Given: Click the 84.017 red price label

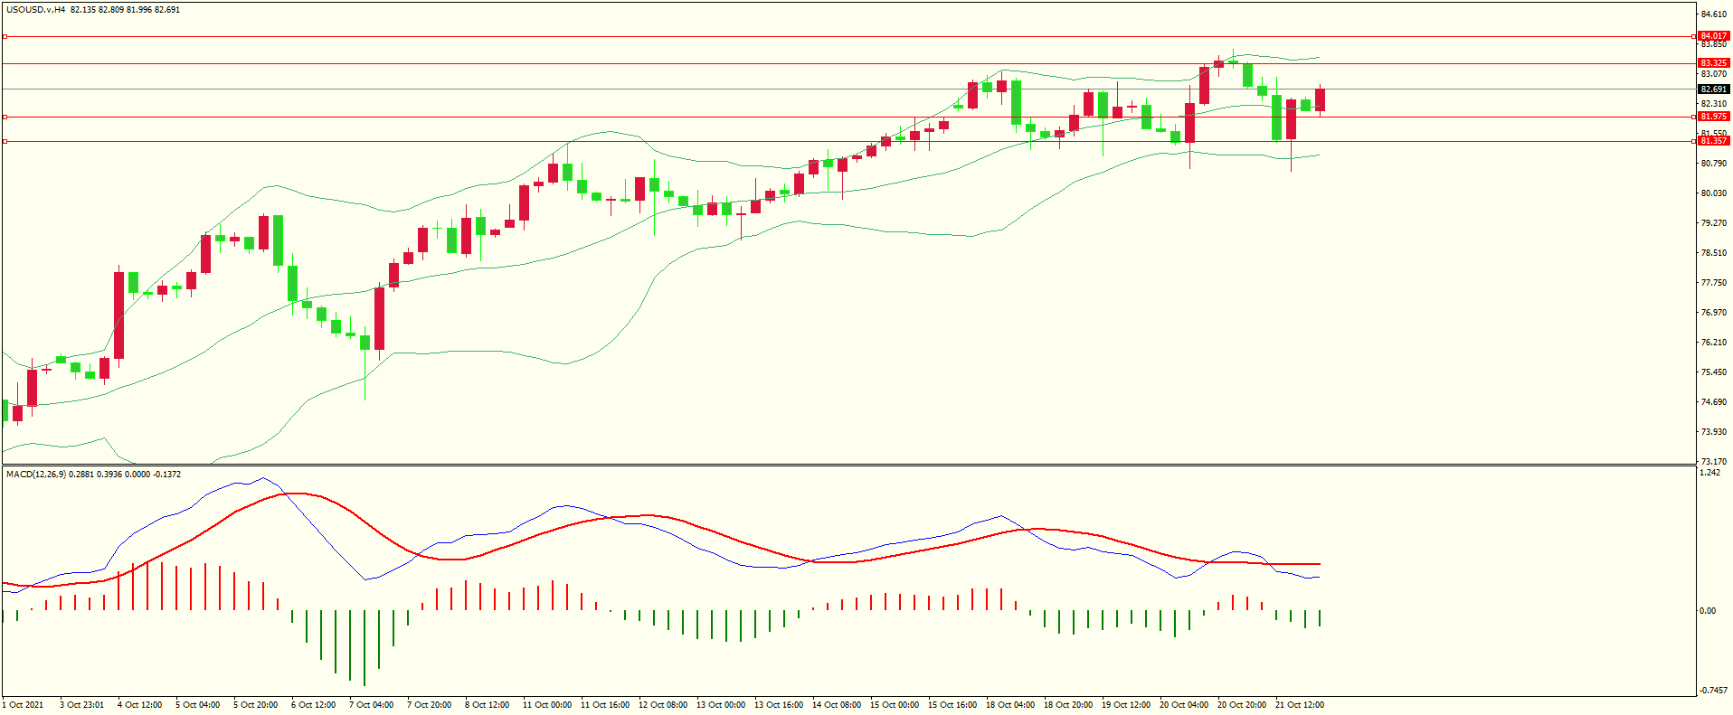Looking at the screenshot, I should [1713, 36].
